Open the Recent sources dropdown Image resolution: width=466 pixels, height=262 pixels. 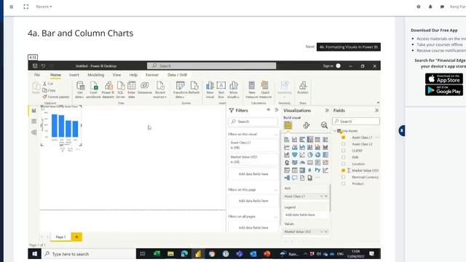[x=160, y=90]
